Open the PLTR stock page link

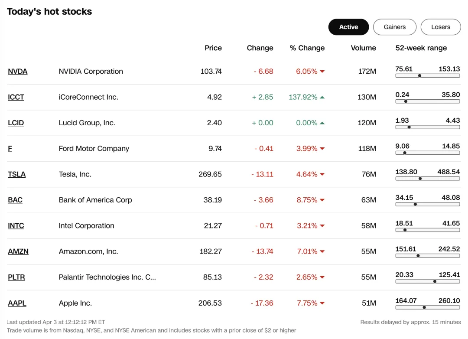click(16, 277)
